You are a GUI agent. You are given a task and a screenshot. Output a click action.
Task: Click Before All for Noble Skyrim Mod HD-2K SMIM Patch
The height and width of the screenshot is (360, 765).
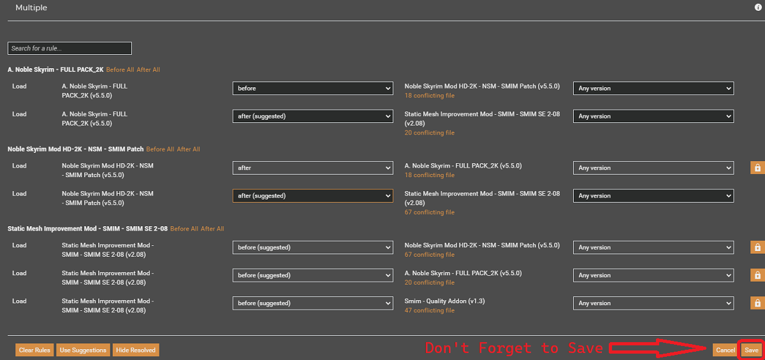pyautogui.click(x=160, y=149)
